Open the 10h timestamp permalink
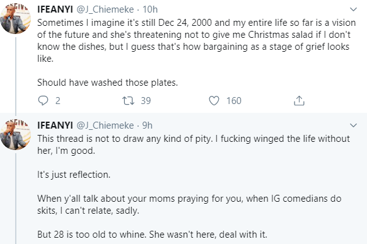The image size is (367, 244). click(150, 9)
